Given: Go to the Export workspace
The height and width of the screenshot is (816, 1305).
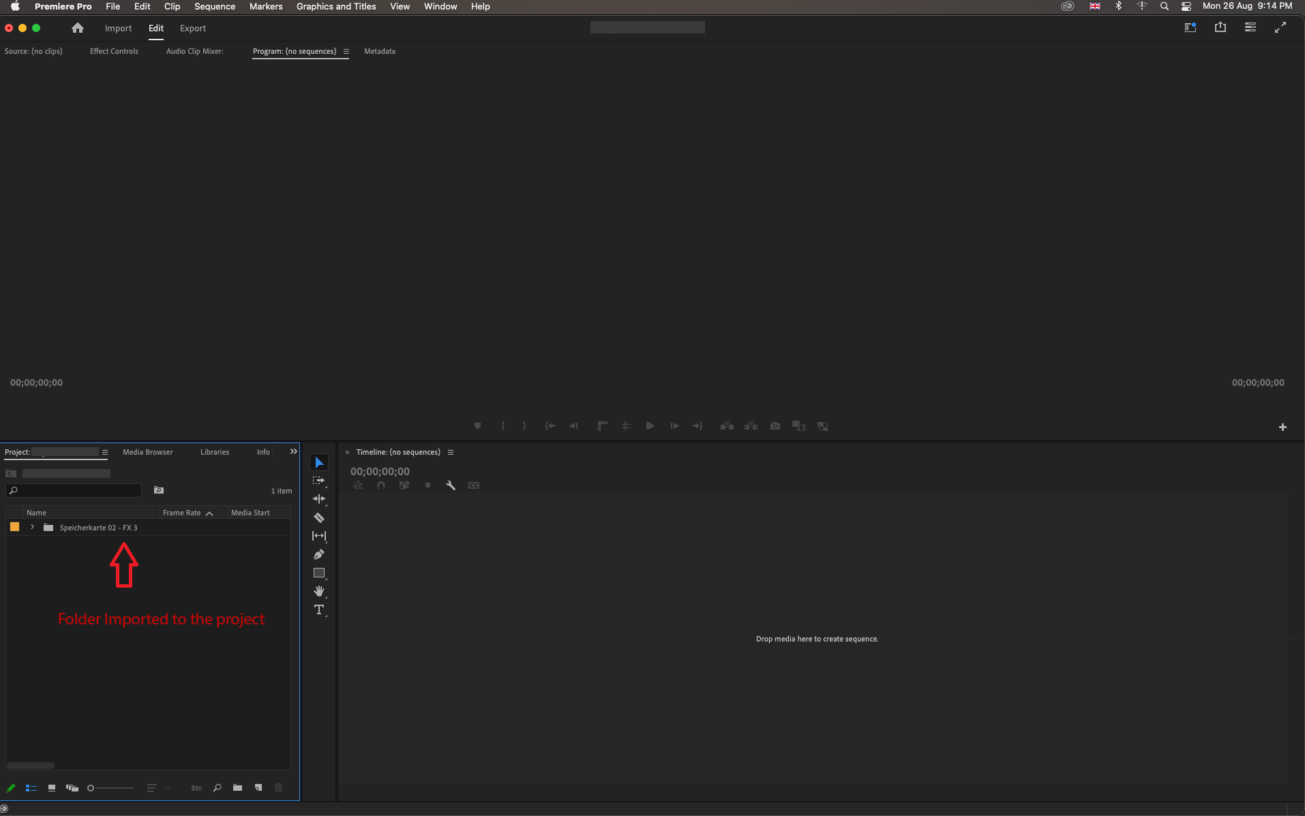Looking at the screenshot, I should (x=193, y=28).
